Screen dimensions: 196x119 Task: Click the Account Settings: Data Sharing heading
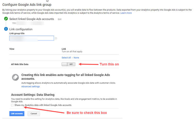[33, 95]
